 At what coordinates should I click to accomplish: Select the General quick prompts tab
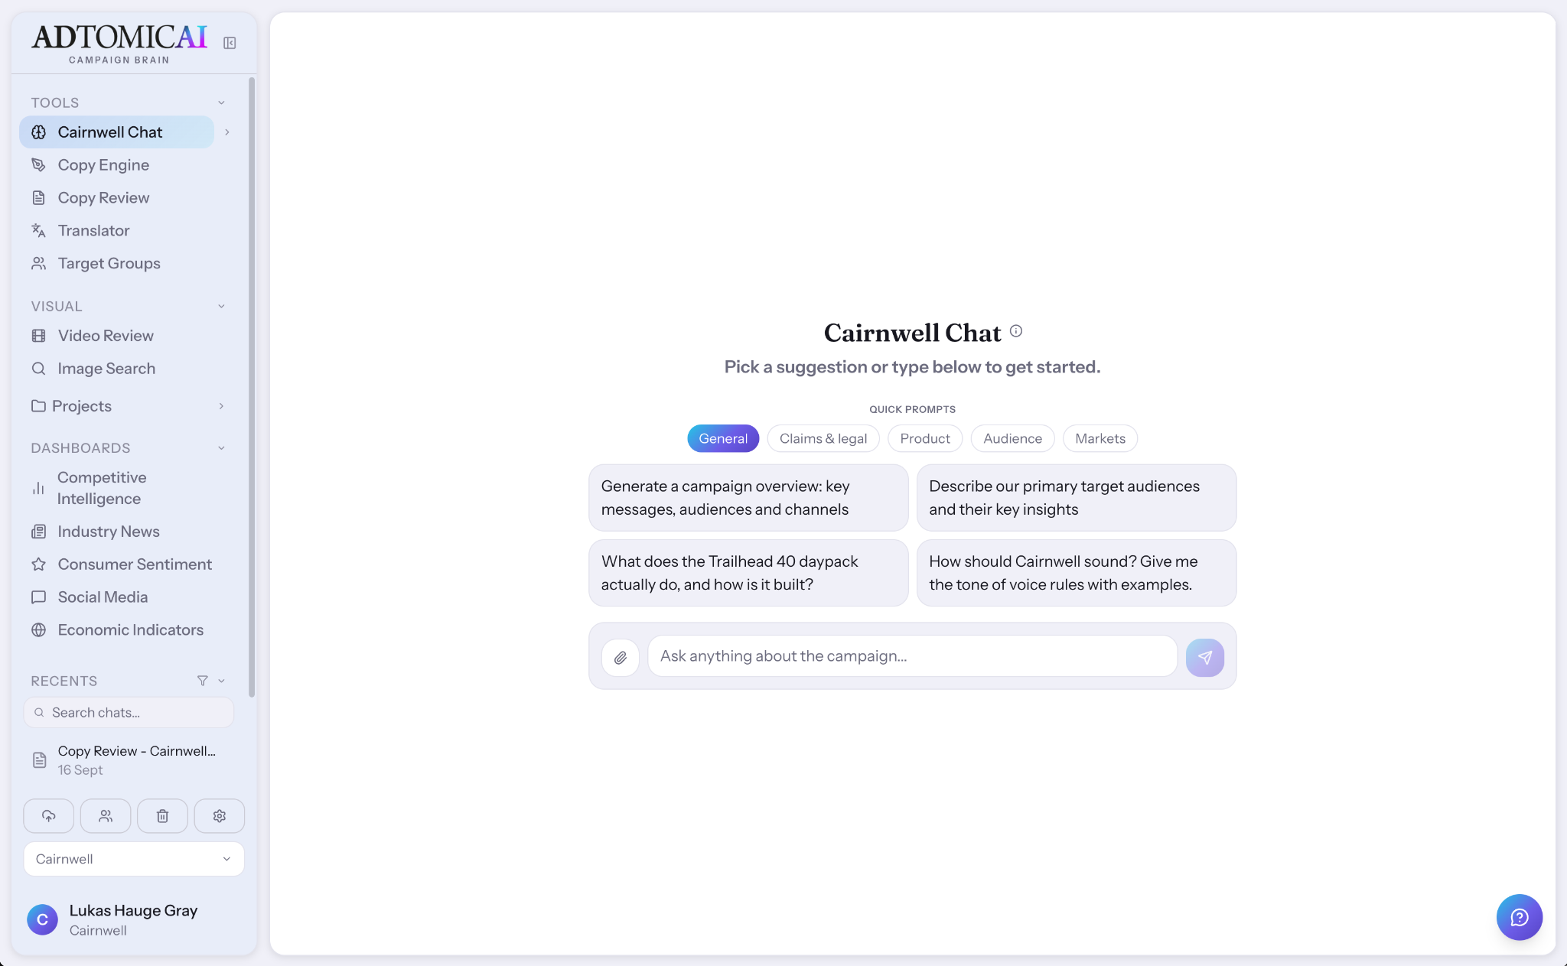pos(723,438)
